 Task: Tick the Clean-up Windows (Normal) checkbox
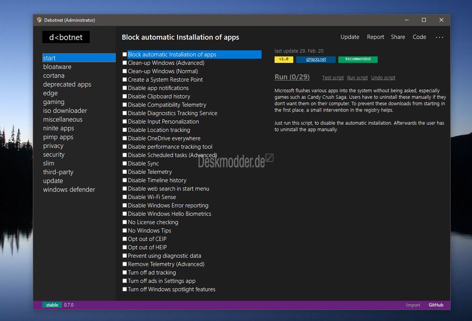point(124,71)
